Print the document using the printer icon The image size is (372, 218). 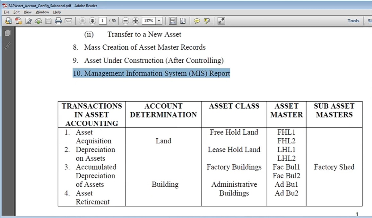pos(58,21)
